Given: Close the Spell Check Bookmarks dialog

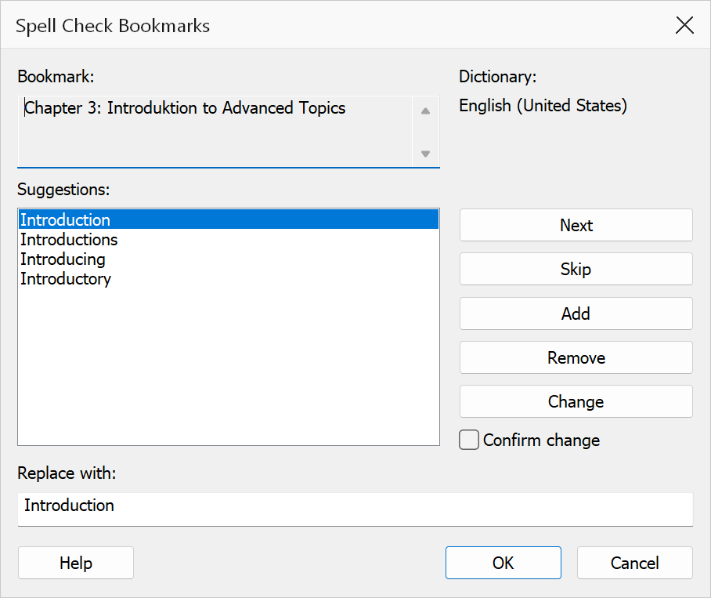Looking at the screenshot, I should tap(684, 25).
